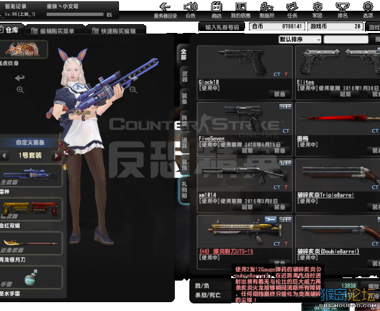Viewport: 380px width, 311px height.
Task: Select the 圣水手雷 grenade slot
Action: tap(30, 277)
